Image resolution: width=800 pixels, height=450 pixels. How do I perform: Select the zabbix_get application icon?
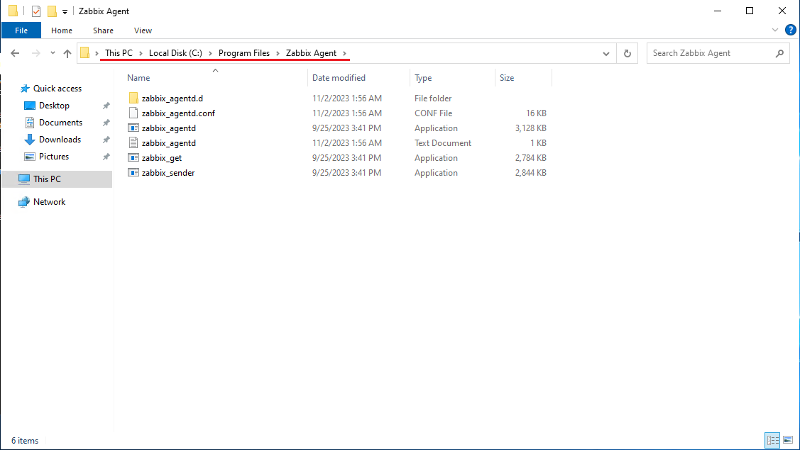pyautogui.click(x=133, y=157)
